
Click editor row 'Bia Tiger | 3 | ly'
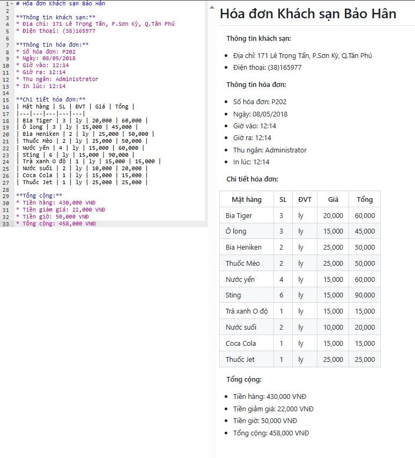(x=82, y=120)
